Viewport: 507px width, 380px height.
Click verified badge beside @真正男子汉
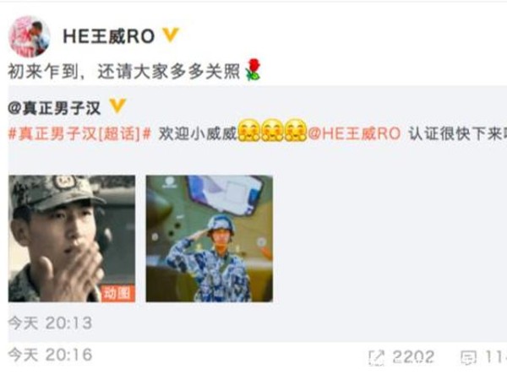117,106
